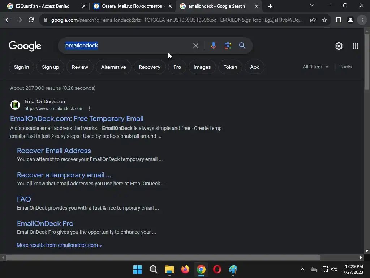This screenshot has width=370, height=278.
Task: Click the OneDrive cloud tray icon
Action: click(314, 269)
